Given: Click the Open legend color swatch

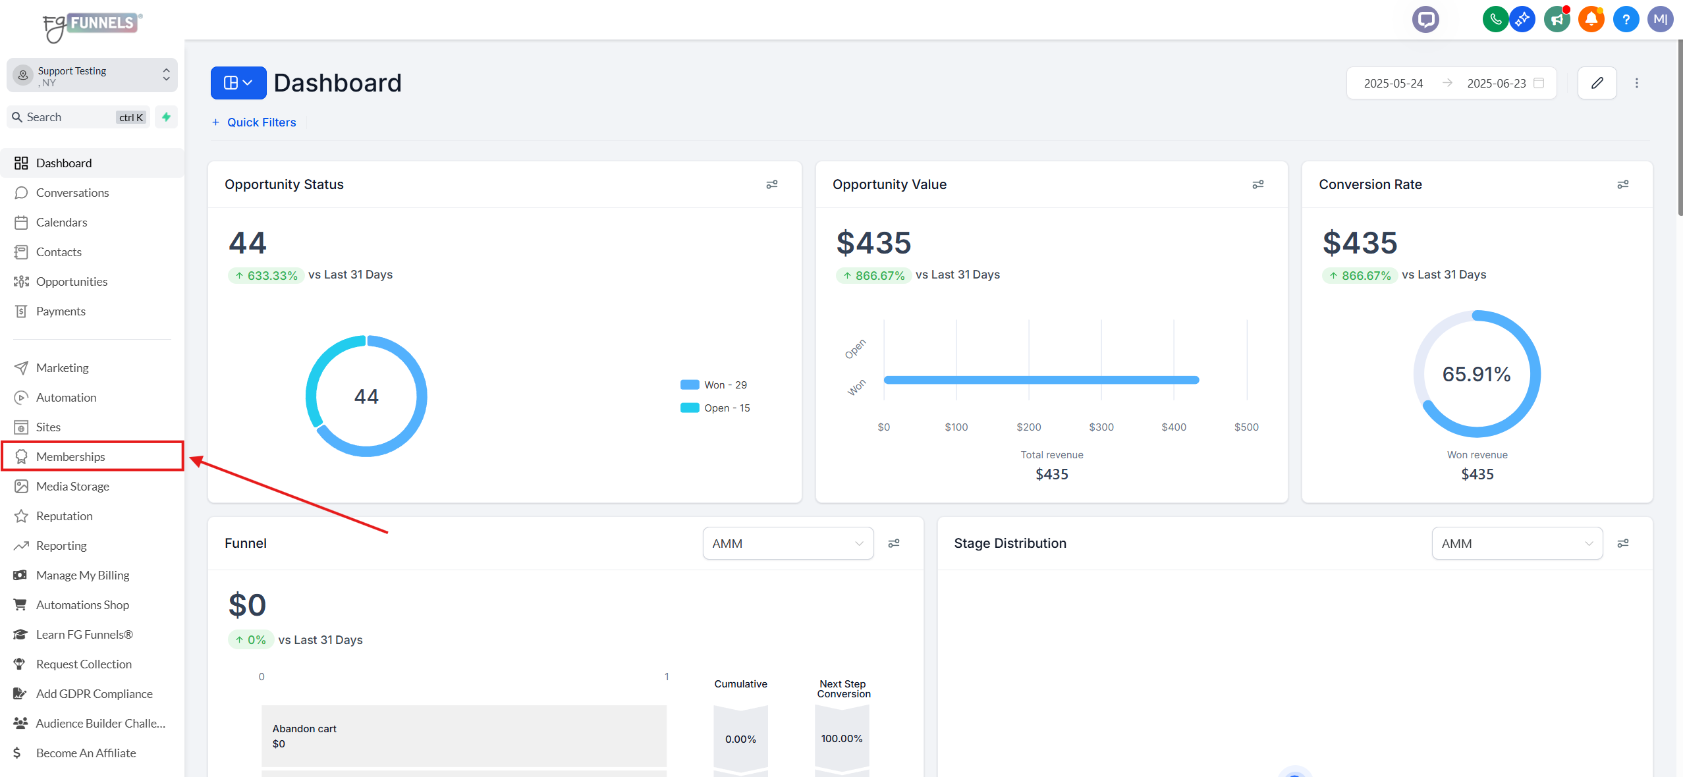Looking at the screenshot, I should [690, 408].
